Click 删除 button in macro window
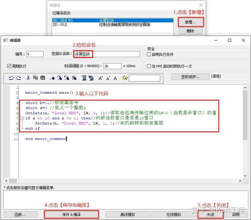This screenshot has width=251, height=220. tap(190, 31)
